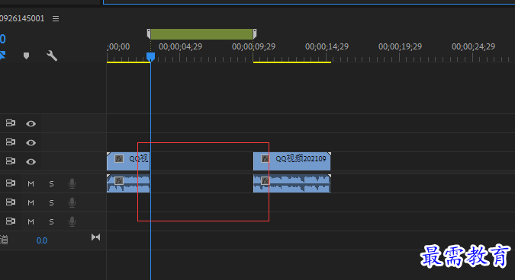The image size is (515, 280).
Task: Click the master track 0.0 volume value
Action: point(42,240)
